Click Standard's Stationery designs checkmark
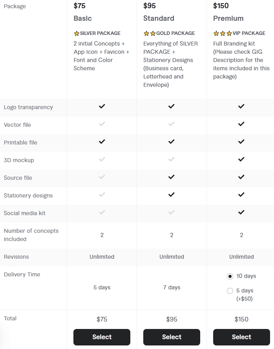Screen dimensions: 274x349 (172, 195)
